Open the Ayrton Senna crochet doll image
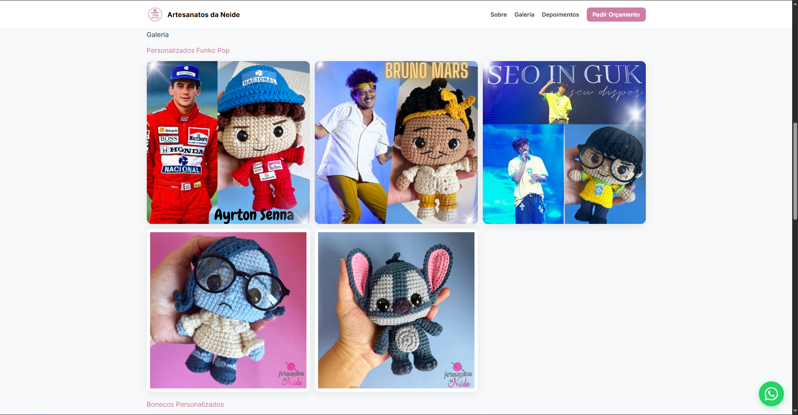 [228, 142]
